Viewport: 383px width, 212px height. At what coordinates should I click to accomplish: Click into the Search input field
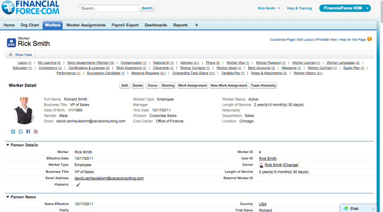[x=109, y=8]
